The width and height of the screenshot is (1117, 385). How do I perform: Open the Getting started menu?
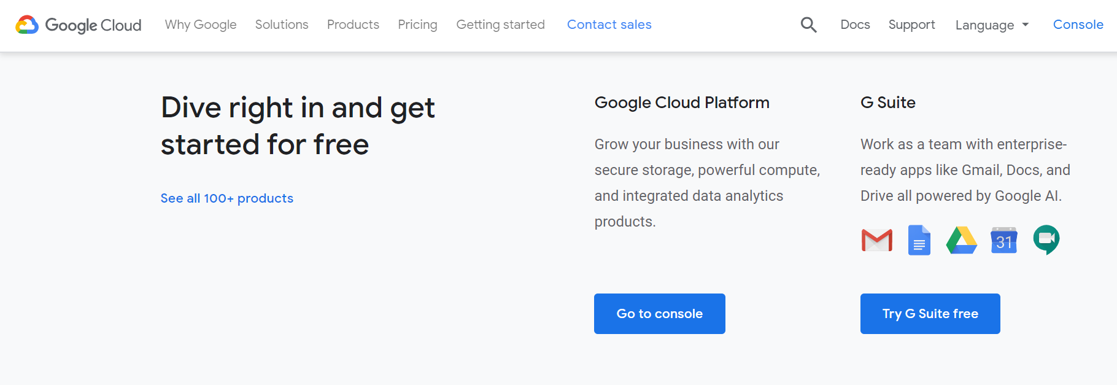tap(500, 25)
